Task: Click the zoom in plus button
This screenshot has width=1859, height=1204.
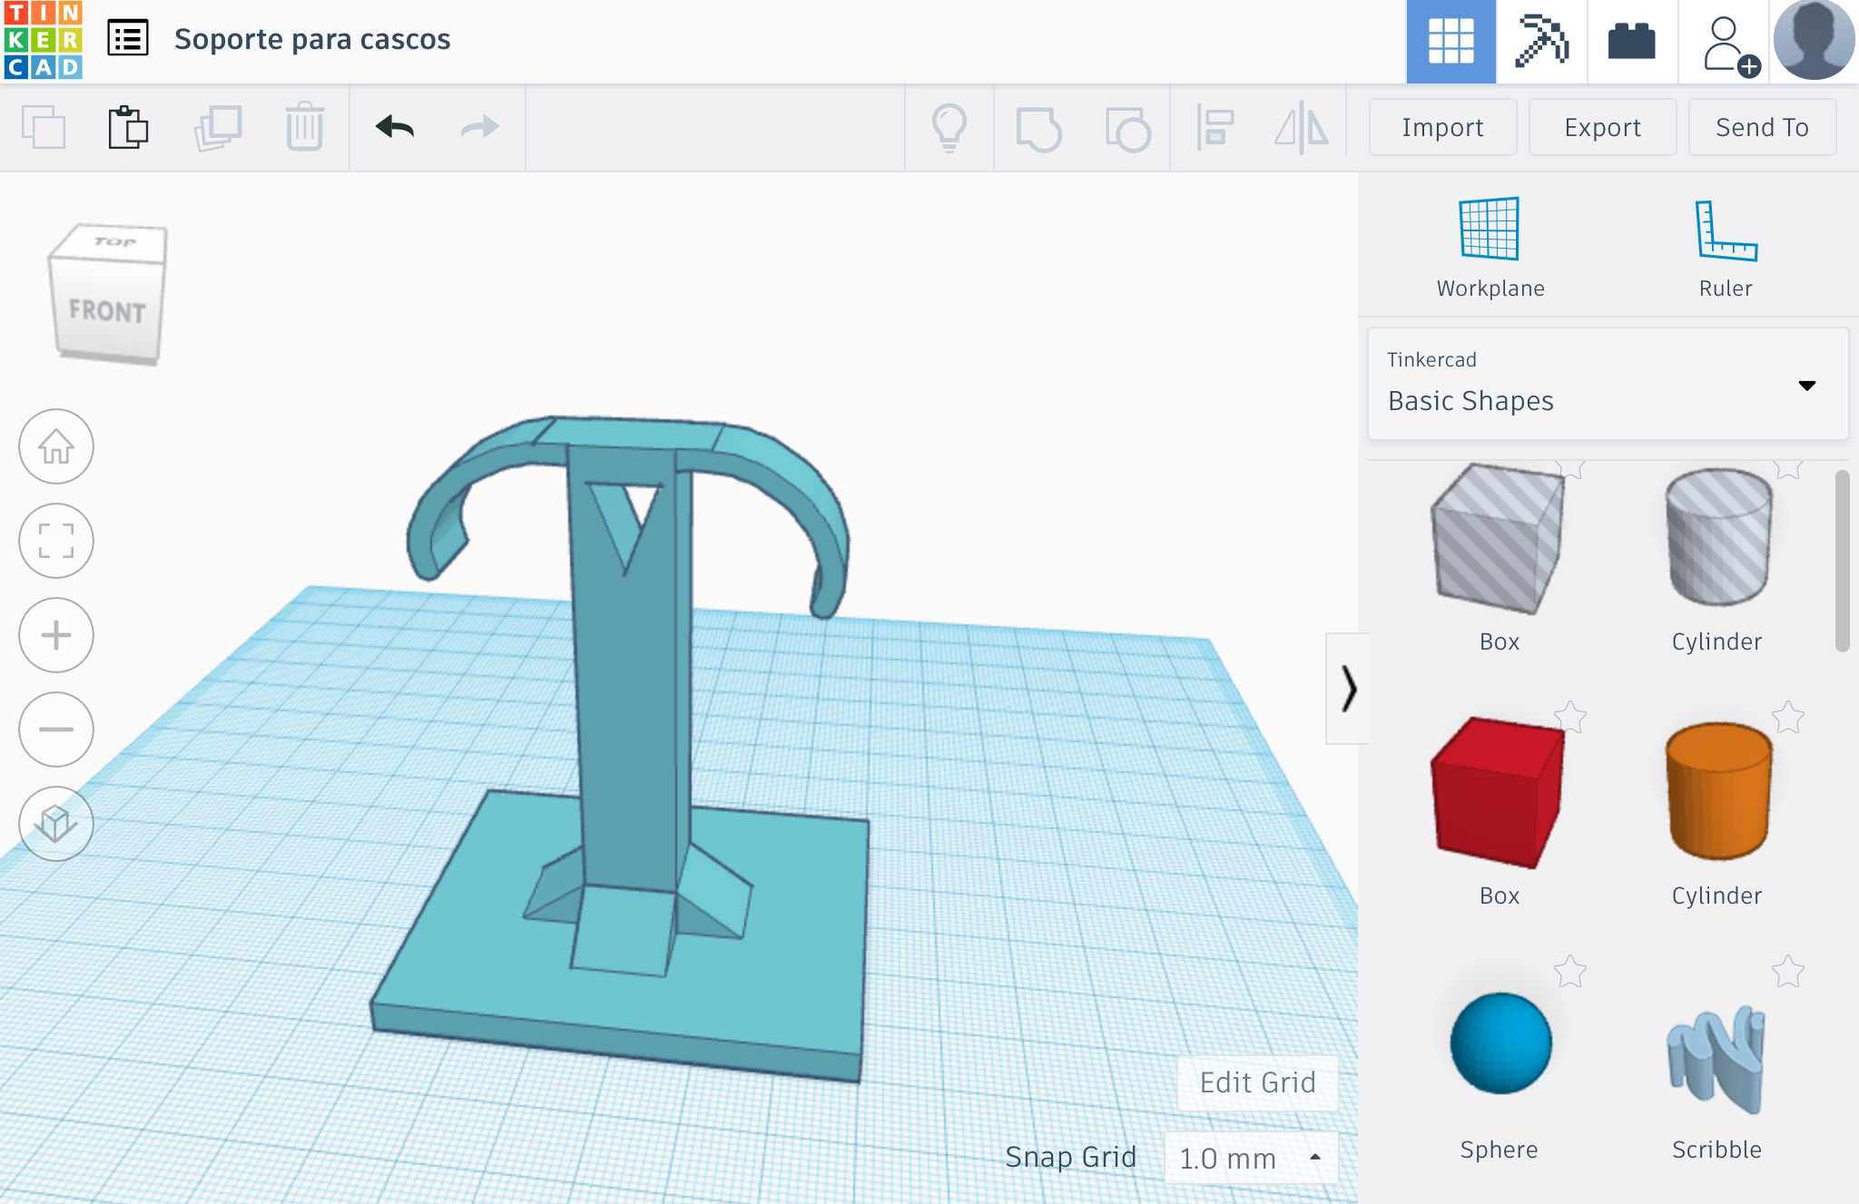Action: [56, 635]
